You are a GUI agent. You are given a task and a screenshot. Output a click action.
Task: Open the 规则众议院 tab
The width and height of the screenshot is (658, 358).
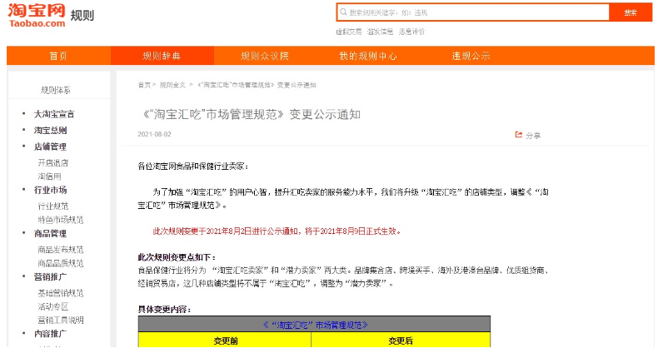coord(265,56)
